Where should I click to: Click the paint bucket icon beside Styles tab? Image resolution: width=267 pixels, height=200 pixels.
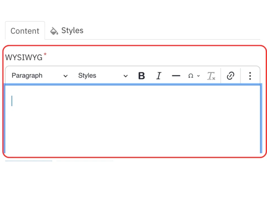click(x=54, y=31)
